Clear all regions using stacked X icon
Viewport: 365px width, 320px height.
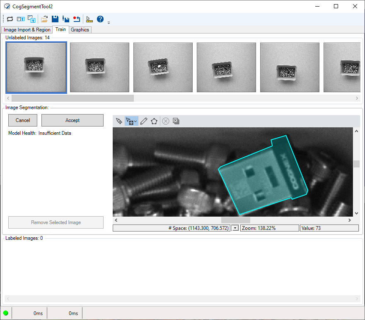pos(176,121)
